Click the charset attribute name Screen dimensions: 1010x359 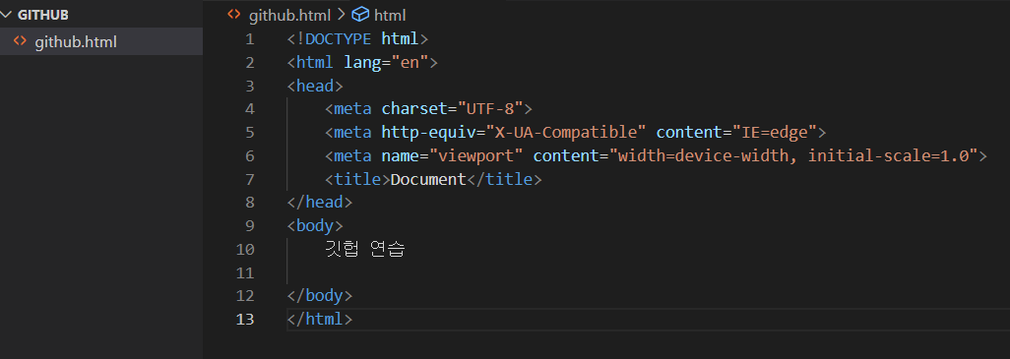coord(414,109)
